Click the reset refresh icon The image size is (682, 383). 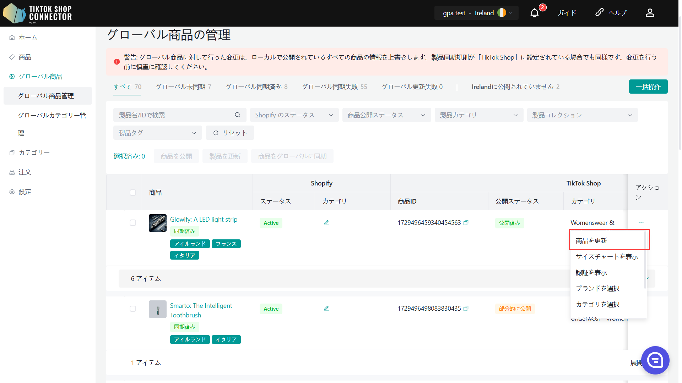[216, 133]
